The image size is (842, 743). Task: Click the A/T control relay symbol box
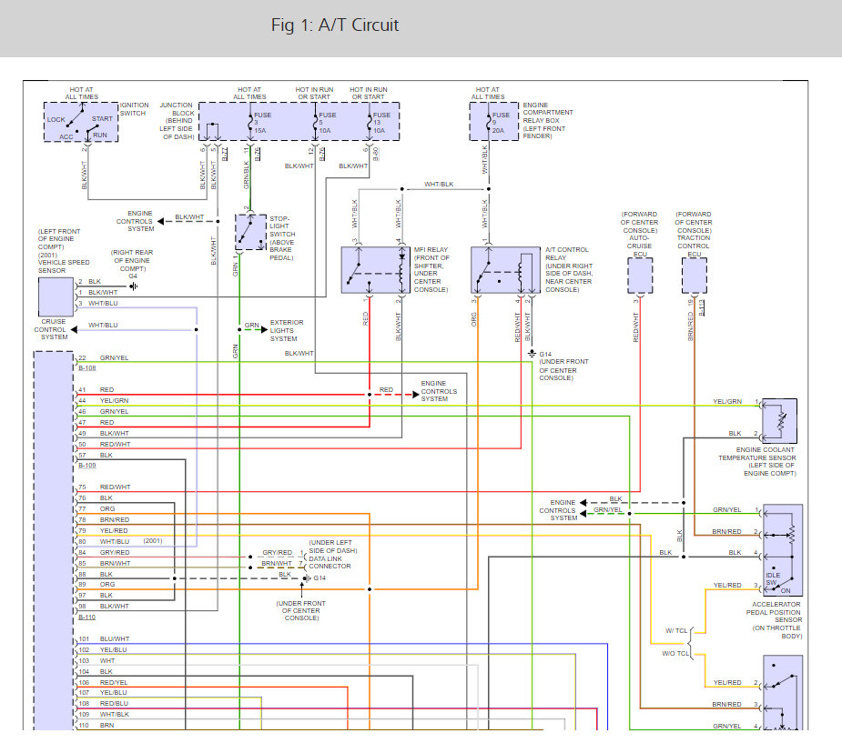tap(505, 270)
